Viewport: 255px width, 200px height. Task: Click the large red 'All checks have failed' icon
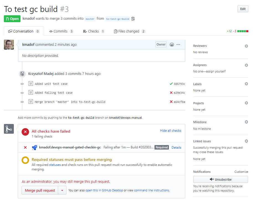[25, 132]
